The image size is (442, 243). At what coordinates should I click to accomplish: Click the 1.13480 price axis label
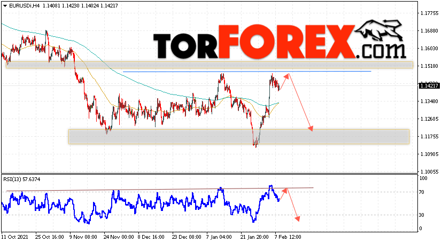(x=429, y=101)
